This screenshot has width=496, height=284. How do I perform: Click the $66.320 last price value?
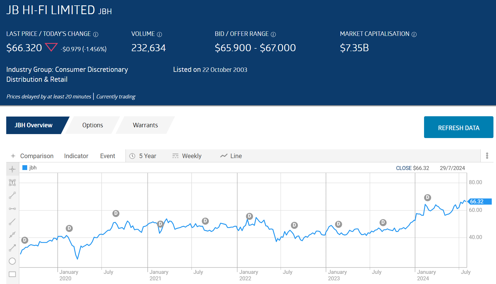pos(24,48)
